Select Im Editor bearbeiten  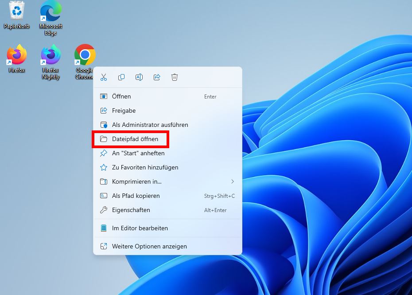(x=140, y=228)
